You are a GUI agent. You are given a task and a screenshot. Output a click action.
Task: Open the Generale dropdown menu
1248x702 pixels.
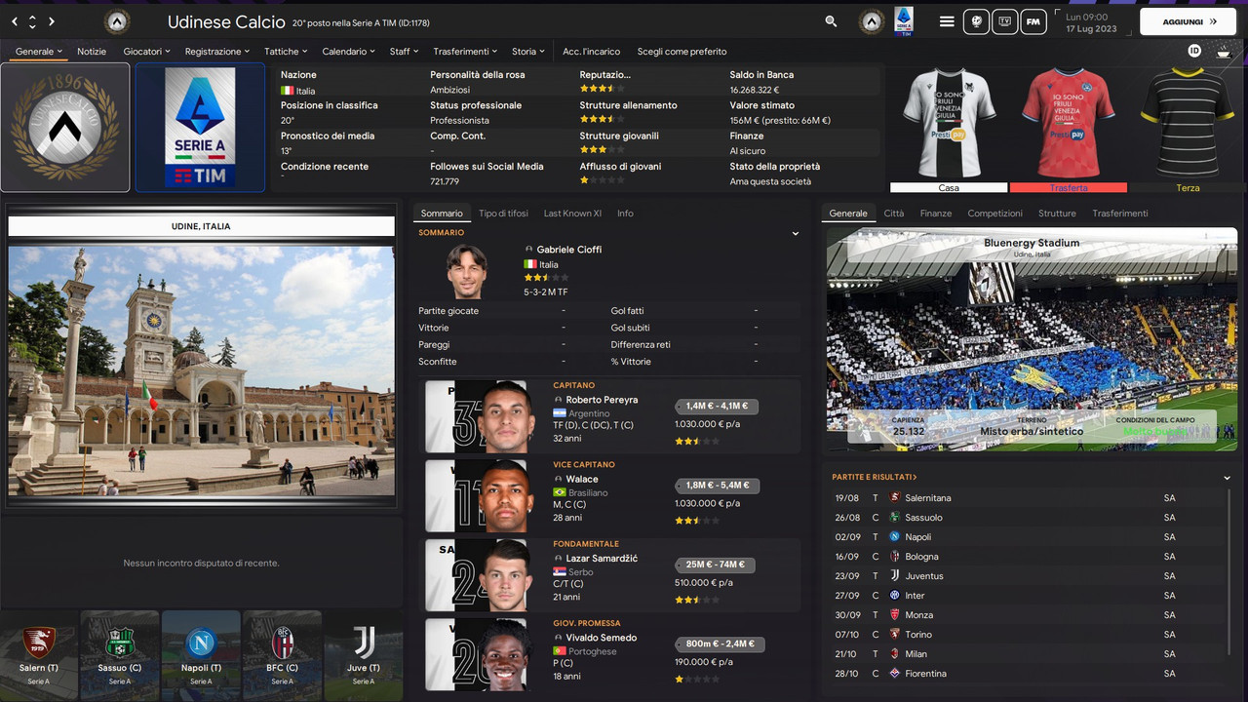[39, 51]
